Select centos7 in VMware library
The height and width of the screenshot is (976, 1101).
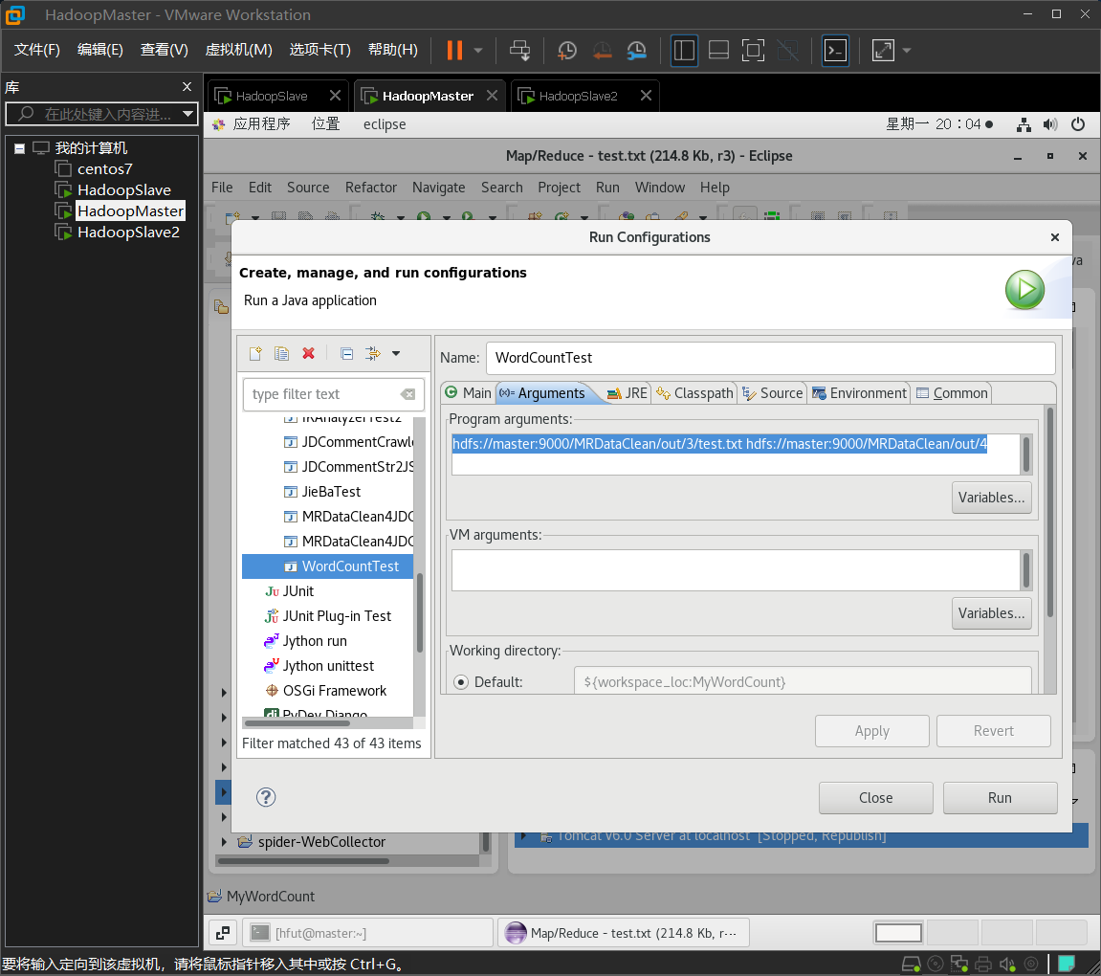click(104, 169)
